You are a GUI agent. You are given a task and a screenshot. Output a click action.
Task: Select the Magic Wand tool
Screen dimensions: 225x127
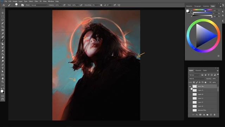click(x=2, y=23)
